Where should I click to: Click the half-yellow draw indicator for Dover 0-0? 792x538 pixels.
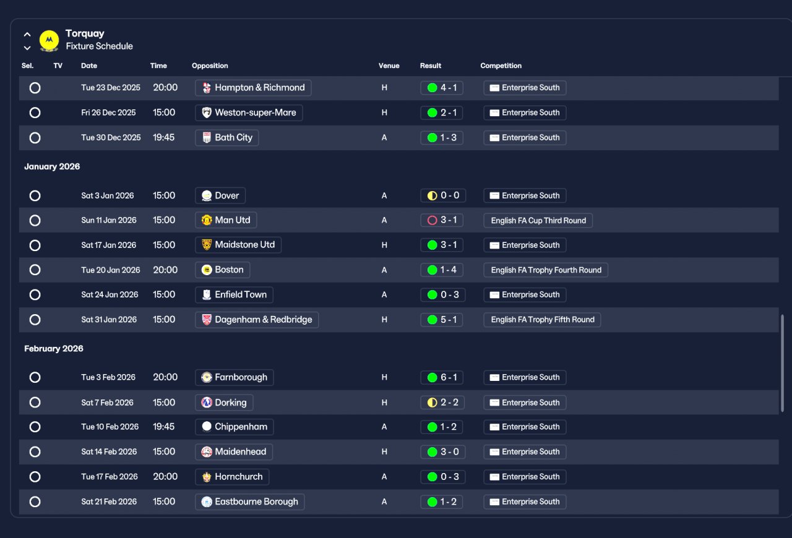[432, 196]
